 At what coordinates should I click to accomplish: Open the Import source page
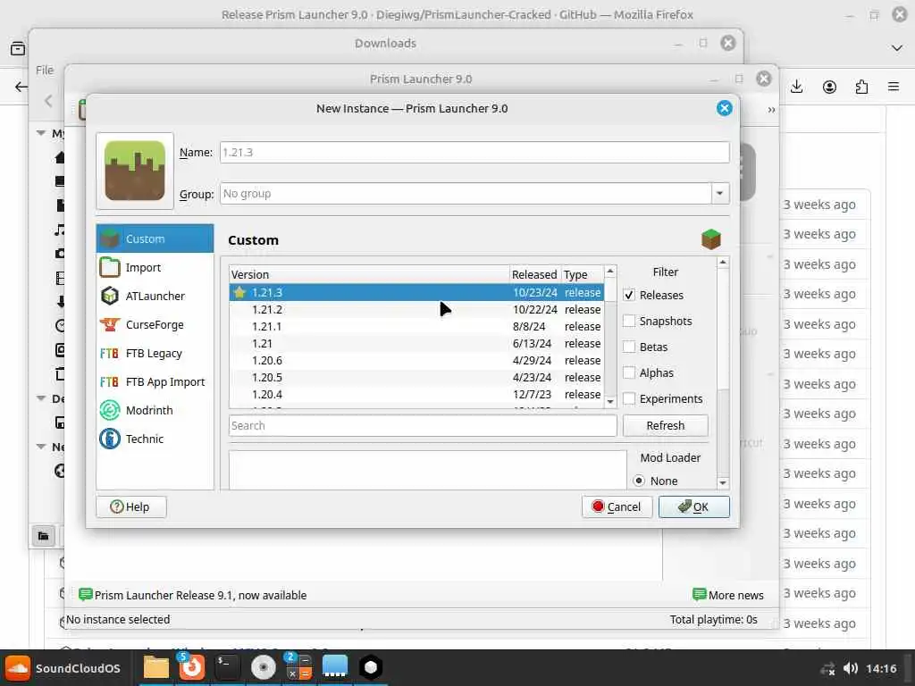pos(155,267)
